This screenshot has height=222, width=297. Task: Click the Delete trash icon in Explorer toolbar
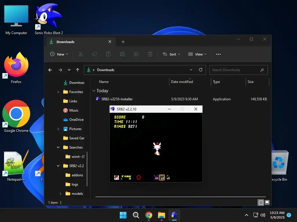tap(150, 54)
